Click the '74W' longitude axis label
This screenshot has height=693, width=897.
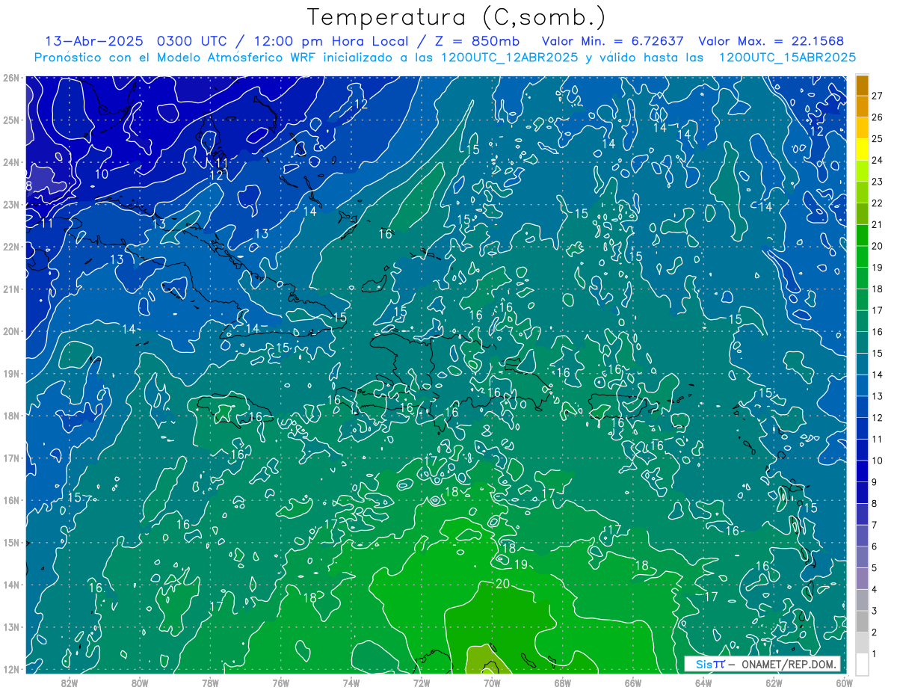coord(351,683)
